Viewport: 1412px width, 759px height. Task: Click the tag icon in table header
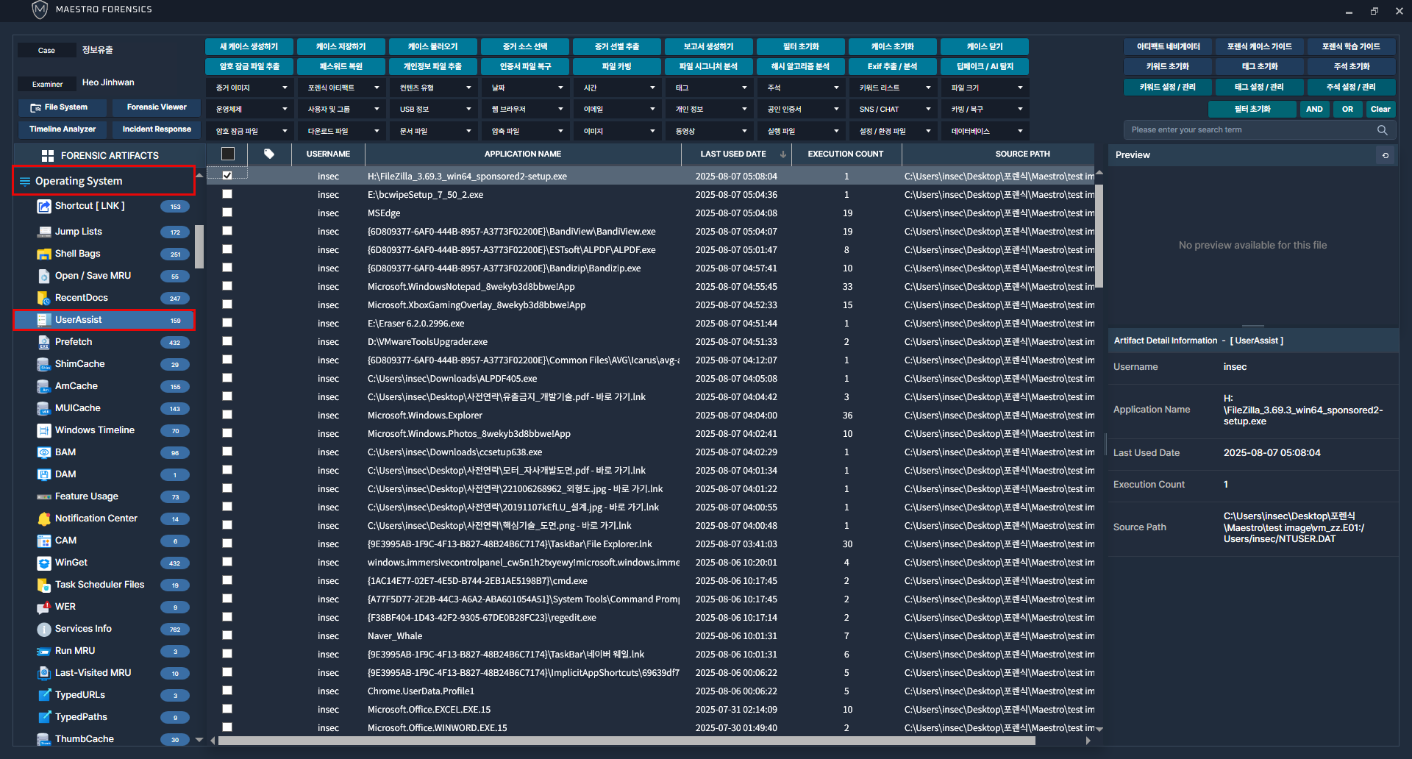269,154
